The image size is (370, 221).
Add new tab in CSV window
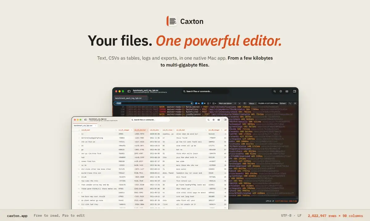pyautogui.click(x=100, y=126)
